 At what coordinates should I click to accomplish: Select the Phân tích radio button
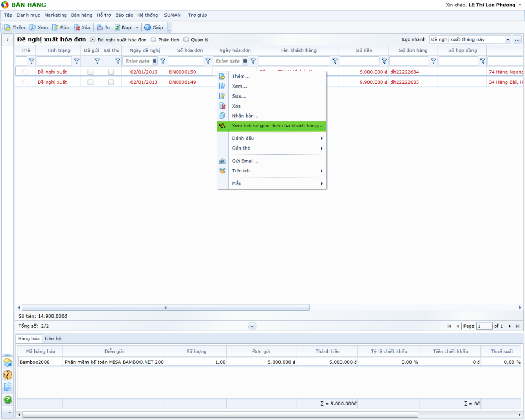click(153, 40)
